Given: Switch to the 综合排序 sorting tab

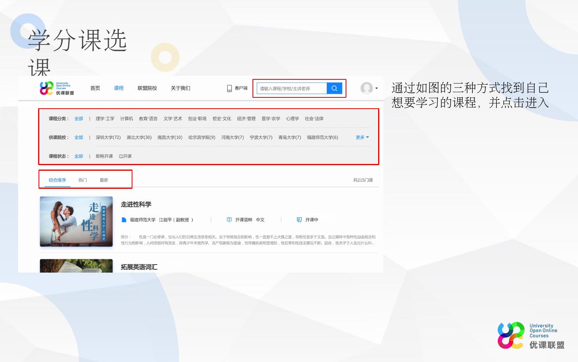Looking at the screenshot, I should tap(57, 180).
